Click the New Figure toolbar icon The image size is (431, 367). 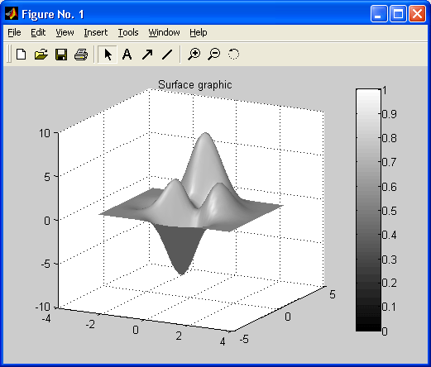22,55
